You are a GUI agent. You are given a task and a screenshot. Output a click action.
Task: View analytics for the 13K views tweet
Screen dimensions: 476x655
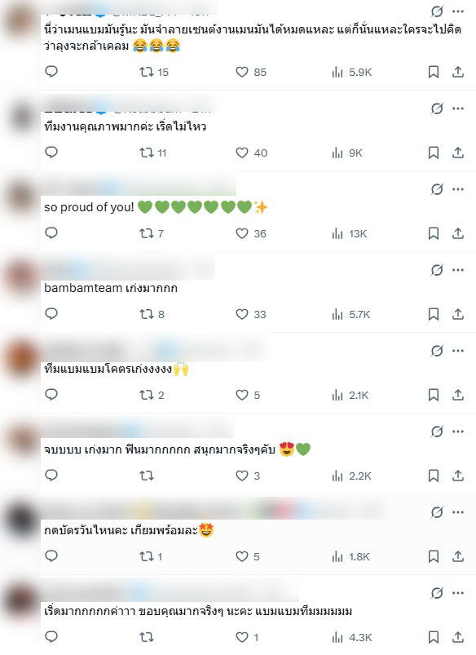350,233
